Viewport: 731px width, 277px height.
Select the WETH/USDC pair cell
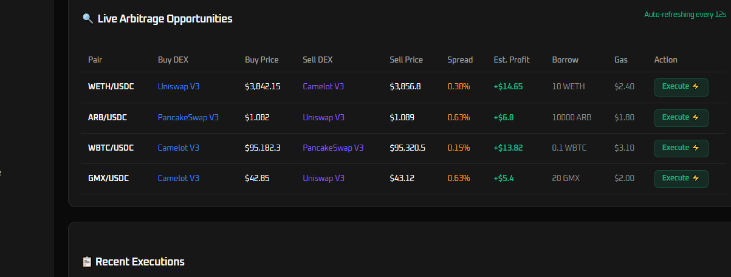coord(111,86)
